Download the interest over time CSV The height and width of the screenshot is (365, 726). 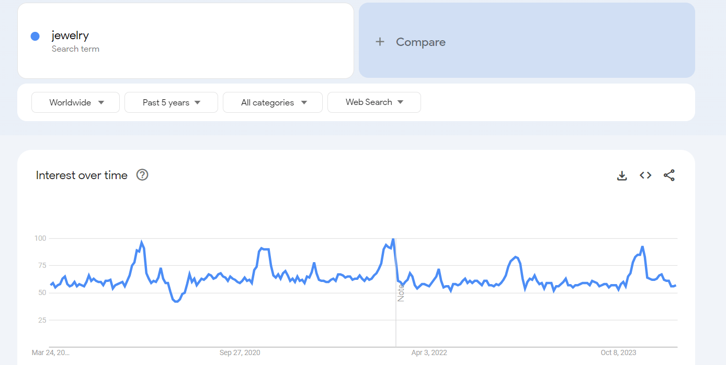622,175
